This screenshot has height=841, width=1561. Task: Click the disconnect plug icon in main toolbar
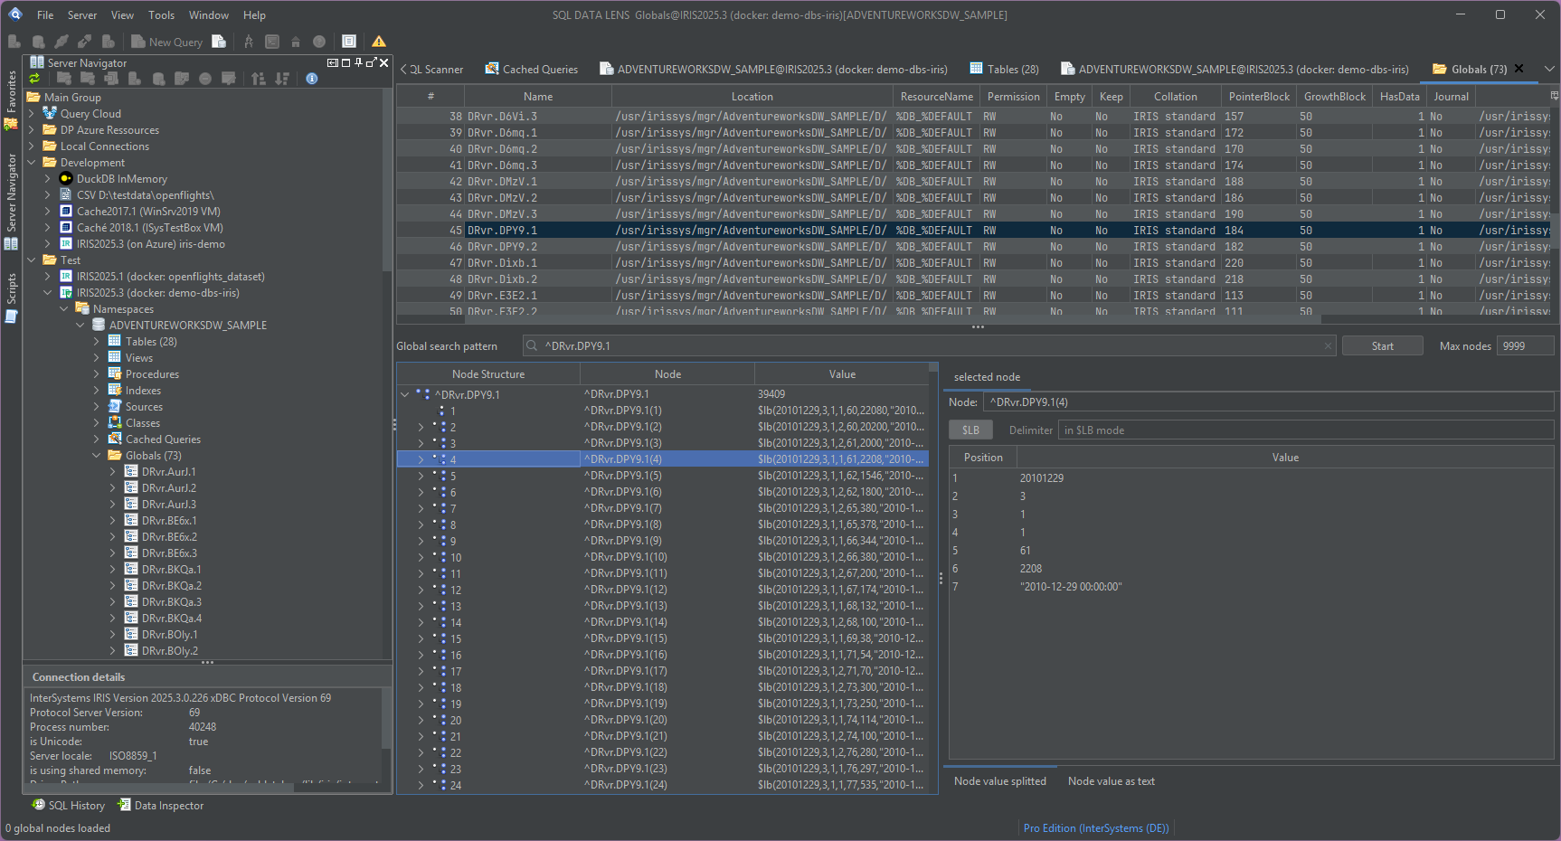pyautogui.click(x=85, y=42)
